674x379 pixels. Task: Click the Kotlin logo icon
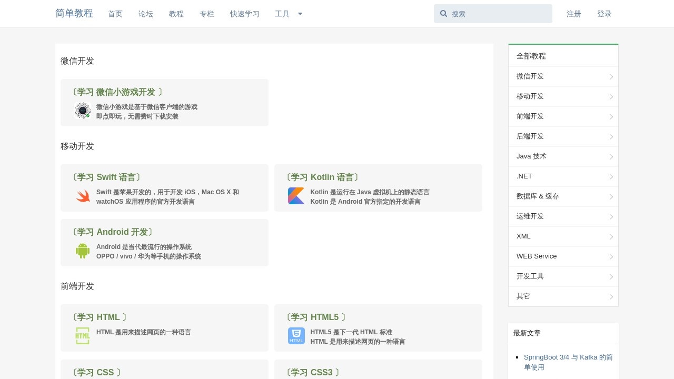[x=296, y=195]
